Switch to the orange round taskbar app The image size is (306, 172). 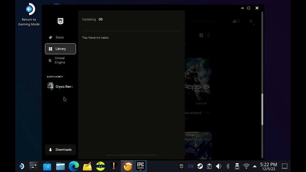(127, 166)
